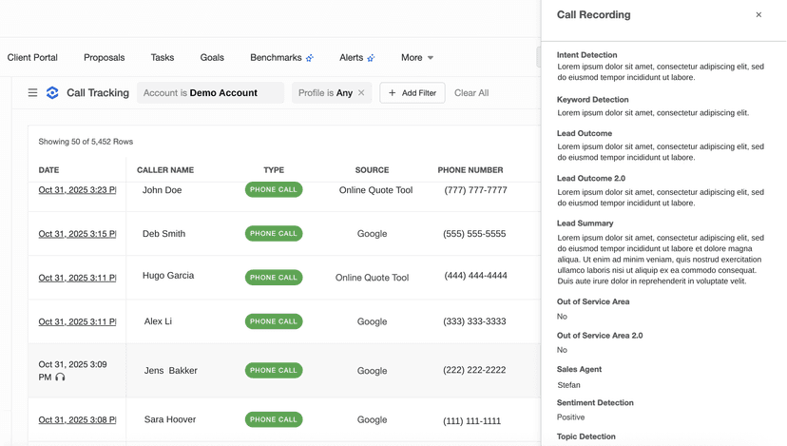
Task: Select the caller name Hugo Garcia
Action: [168, 276]
